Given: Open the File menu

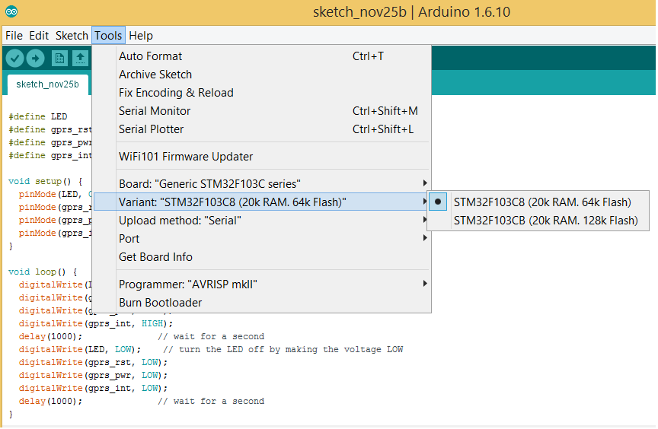Looking at the screenshot, I should (14, 36).
